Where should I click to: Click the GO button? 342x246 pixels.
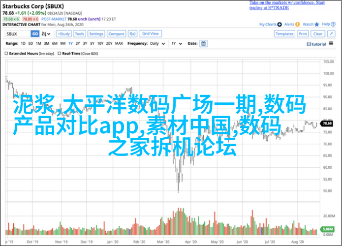click(x=35, y=34)
